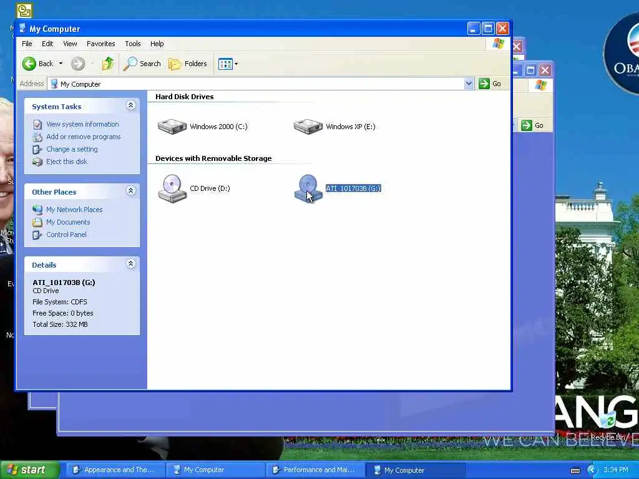
Task: Click the ATI_101703B (G:) label text
Action: pos(353,188)
